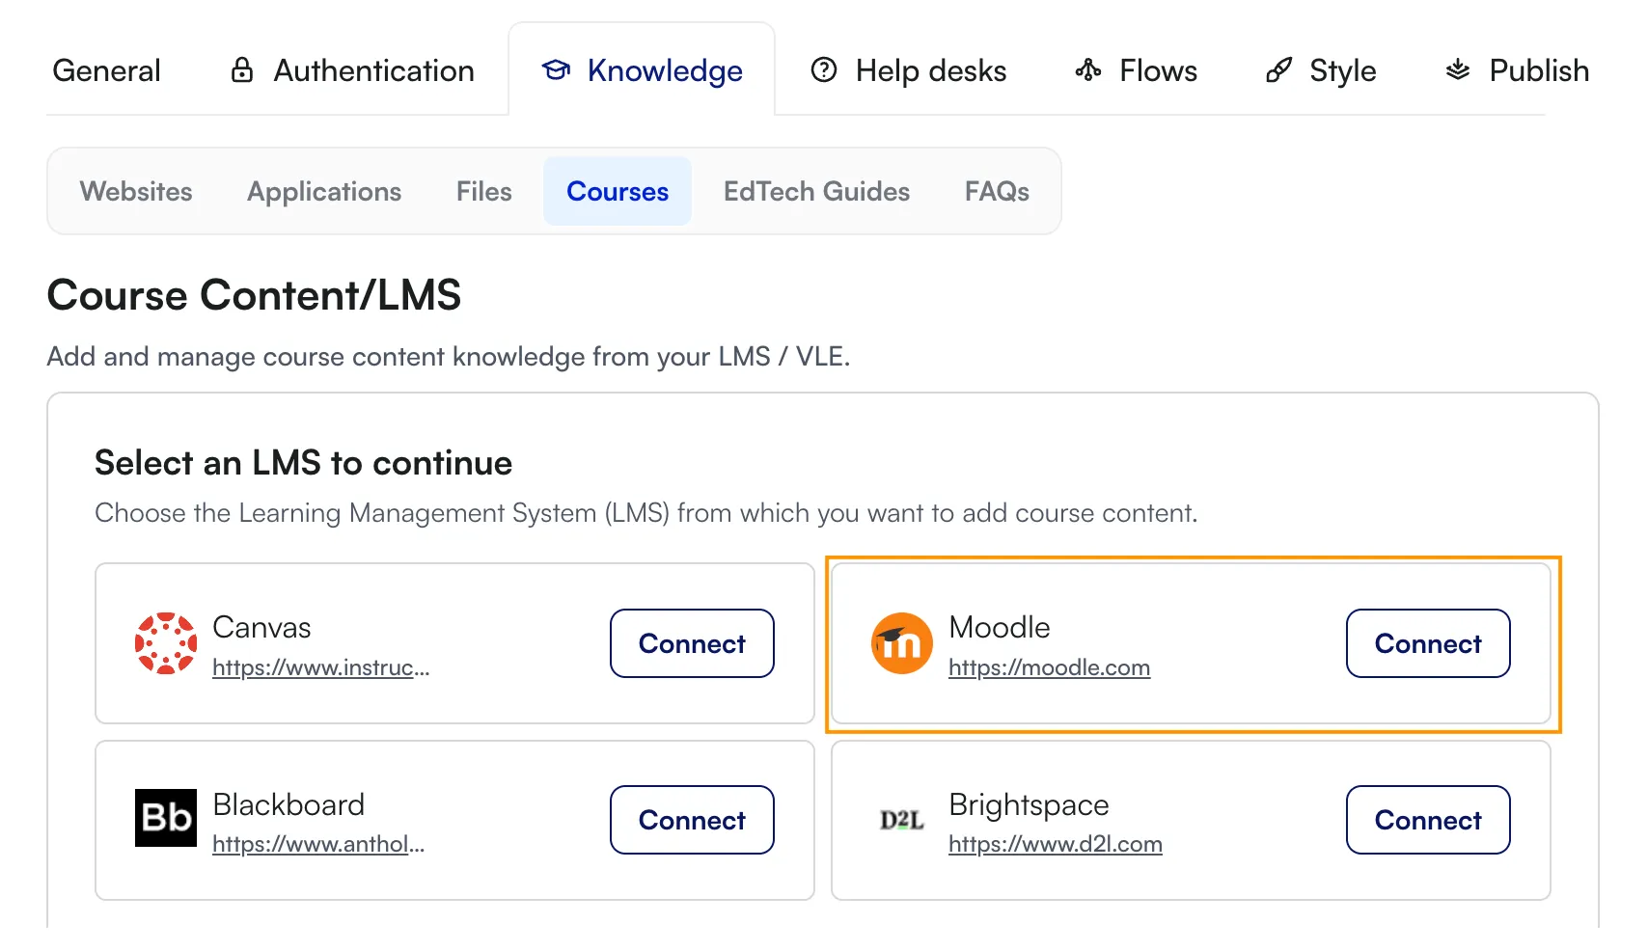The image size is (1648, 951).
Task: Click the Course Content/LMS heading
Action: pos(254,295)
